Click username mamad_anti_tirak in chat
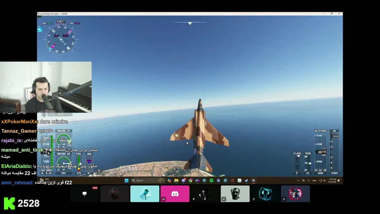 [23, 150]
